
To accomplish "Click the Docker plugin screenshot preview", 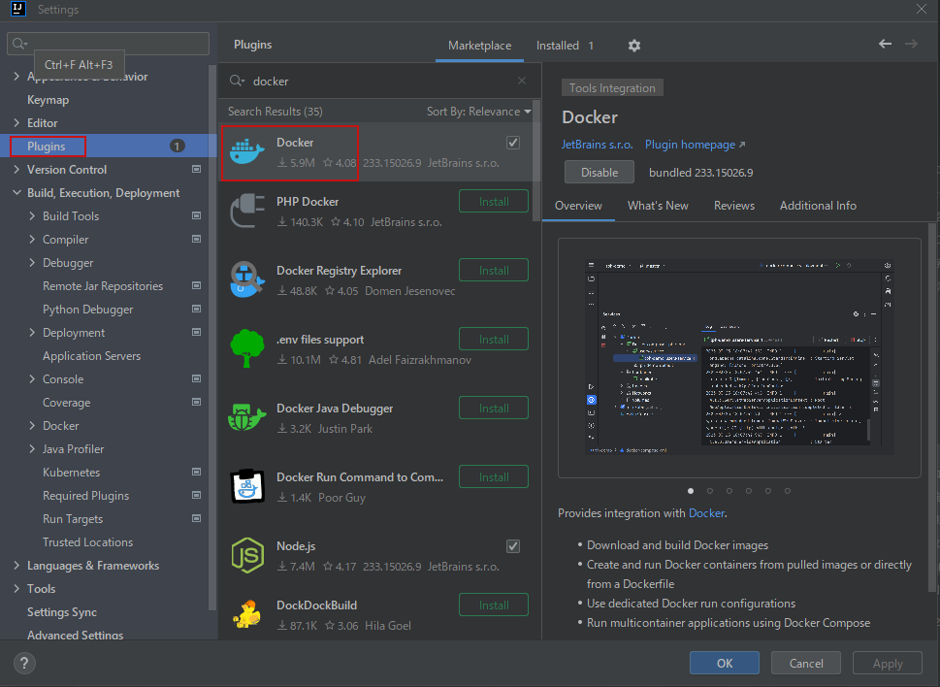I will click(x=739, y=358).
